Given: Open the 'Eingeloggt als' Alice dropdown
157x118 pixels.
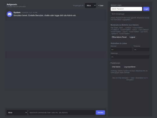Looking at the screenshot, I should coord(90,6).
